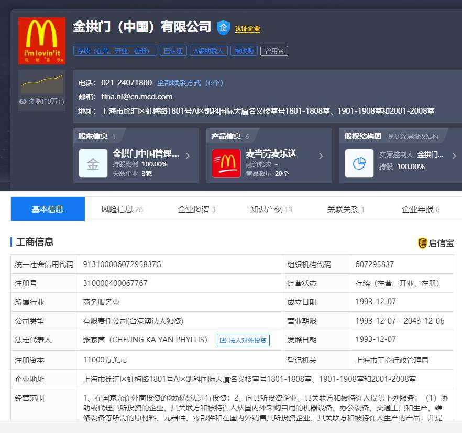
Task: Select the 企业年报 tab
Action: point(420,209)
